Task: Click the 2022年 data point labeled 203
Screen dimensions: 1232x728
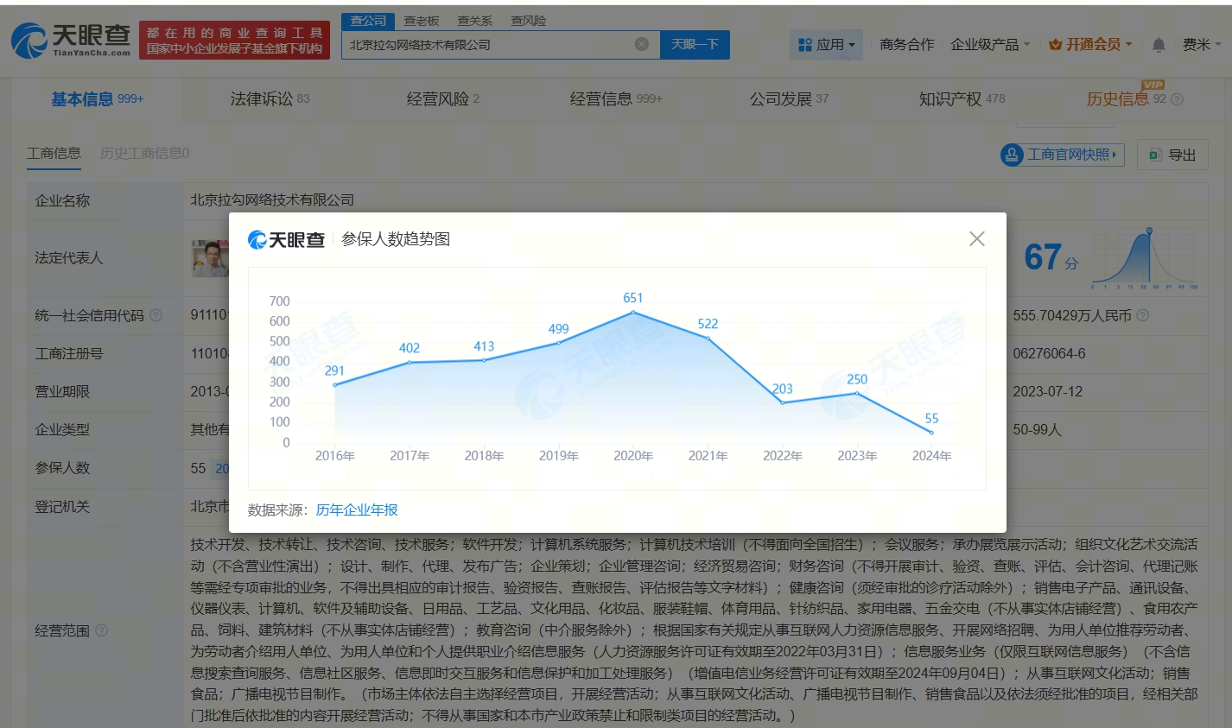Action: coord(783,402)
